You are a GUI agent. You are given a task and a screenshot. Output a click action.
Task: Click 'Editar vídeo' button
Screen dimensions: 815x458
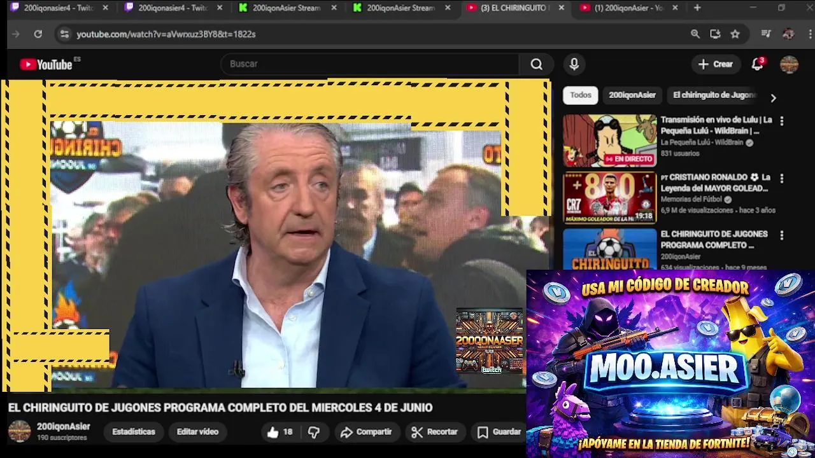pyautogui.click(x=197, y=431)
